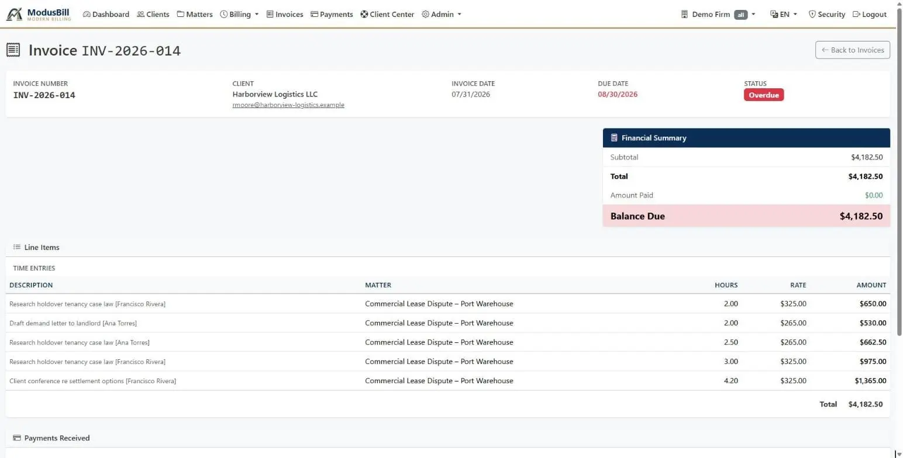Image resolution: width=903 pixels, height=458 pixels.
Task: Click the Client Center lifebuoy icon
Action: tap(364, 14)
